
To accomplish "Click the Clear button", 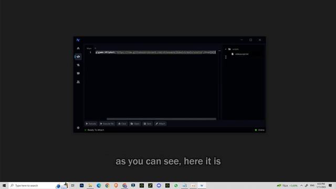I will click(122, 124).
